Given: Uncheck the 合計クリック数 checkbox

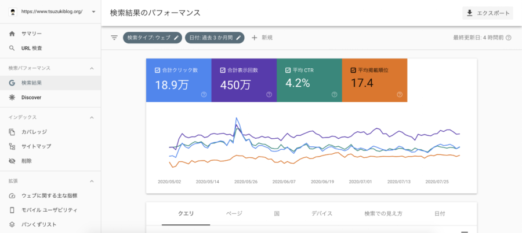Looking at the screenshot, I should coord(157,71).
